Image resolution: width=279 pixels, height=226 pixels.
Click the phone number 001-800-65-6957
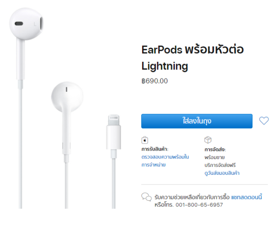[x=199, y=205]
